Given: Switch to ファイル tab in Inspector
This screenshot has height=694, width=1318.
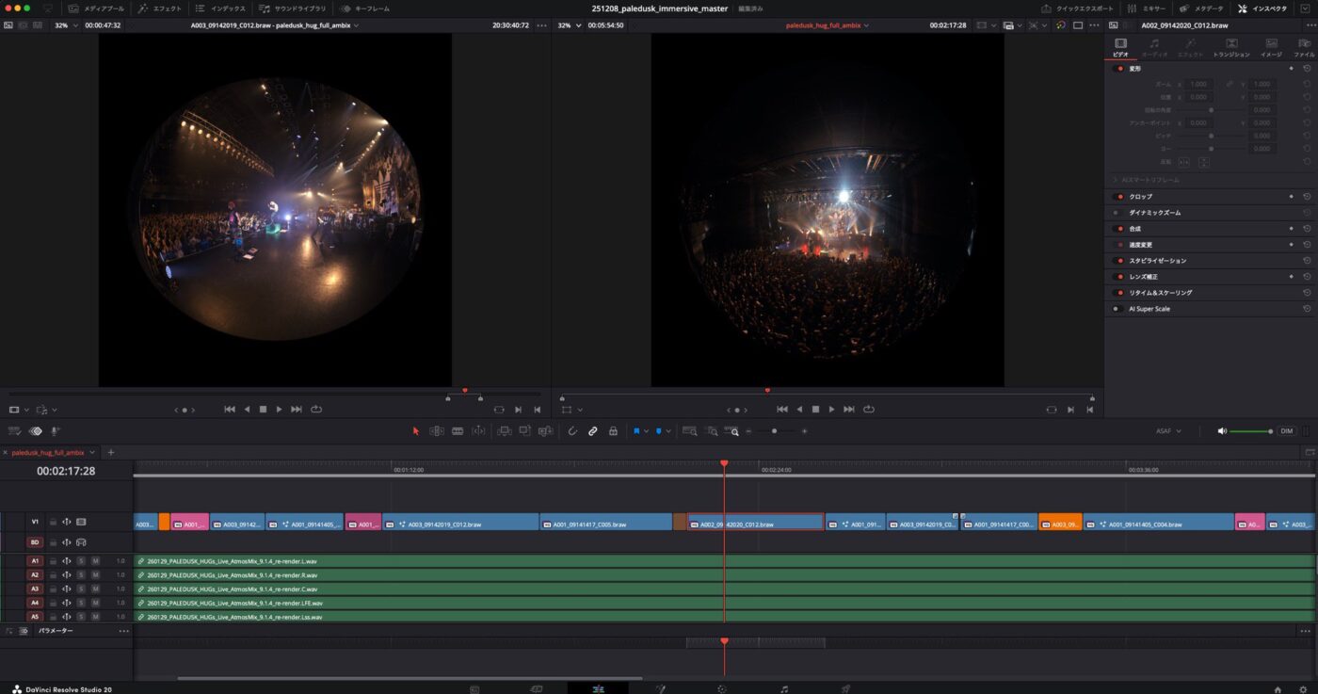Looking at the screenshot, I should click(1304, 48).
